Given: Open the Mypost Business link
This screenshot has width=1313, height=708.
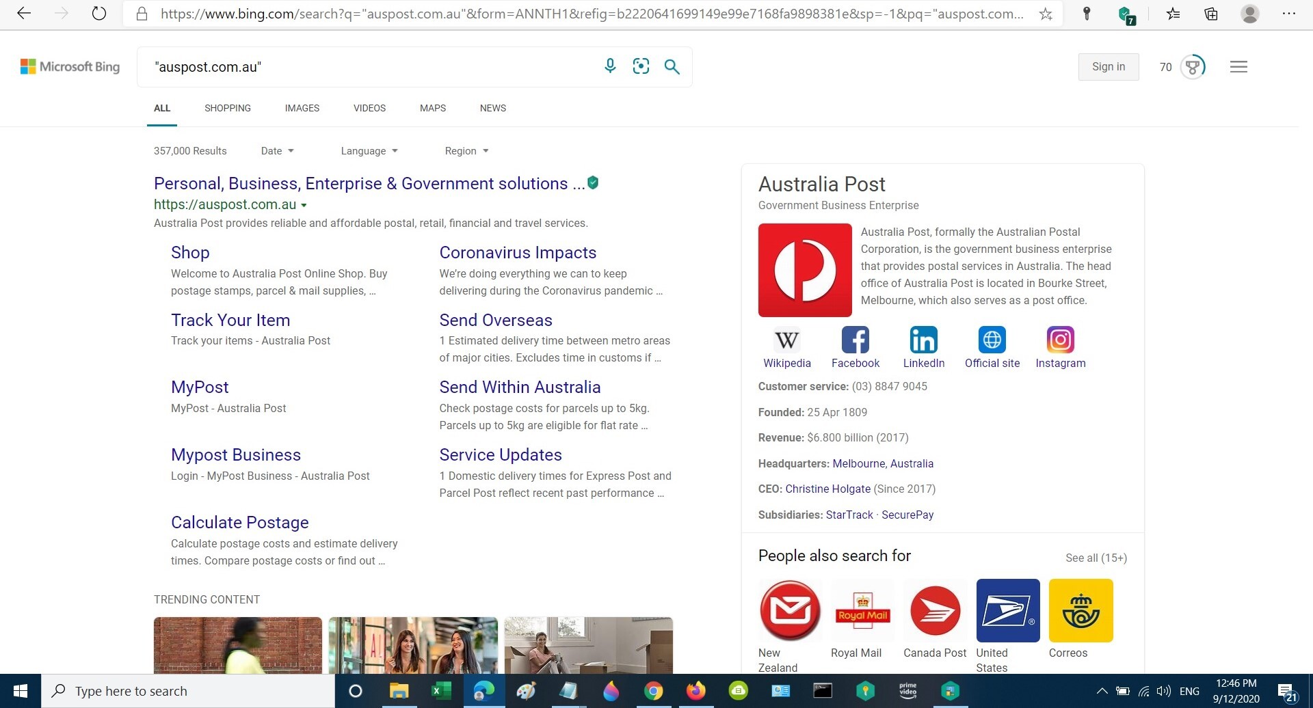Looking at the screenshot, I should coord(236,454).
